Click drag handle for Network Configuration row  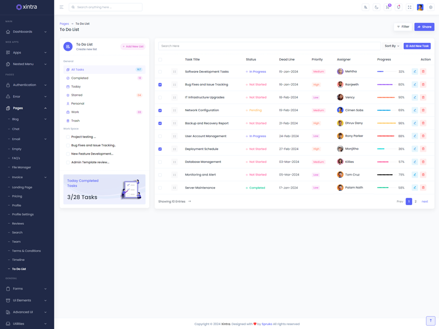pyautogui.click(x=175, y=110)
